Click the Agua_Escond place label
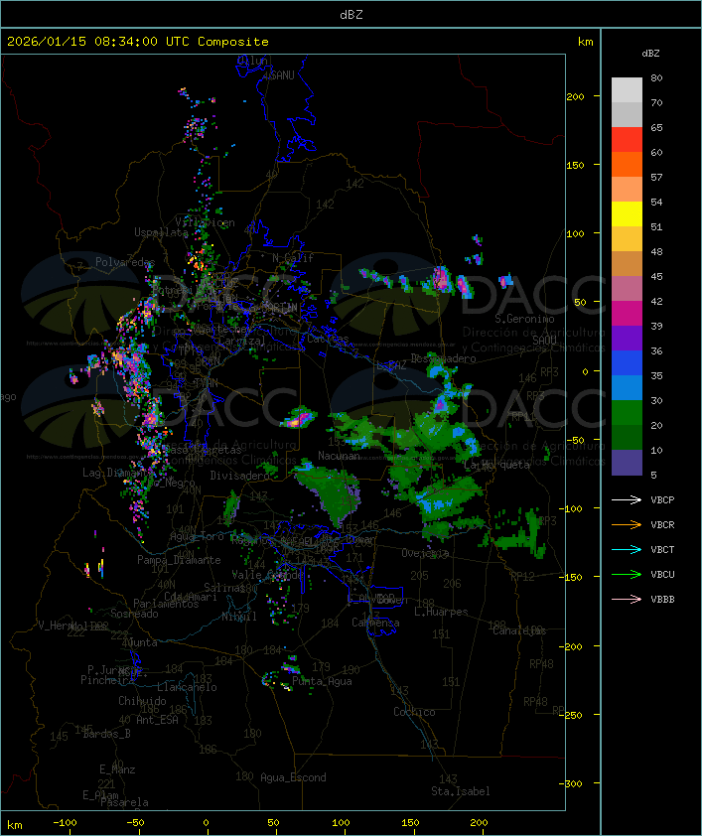The width and height of the screenshot is (702, 836). (x=293, y=777)
